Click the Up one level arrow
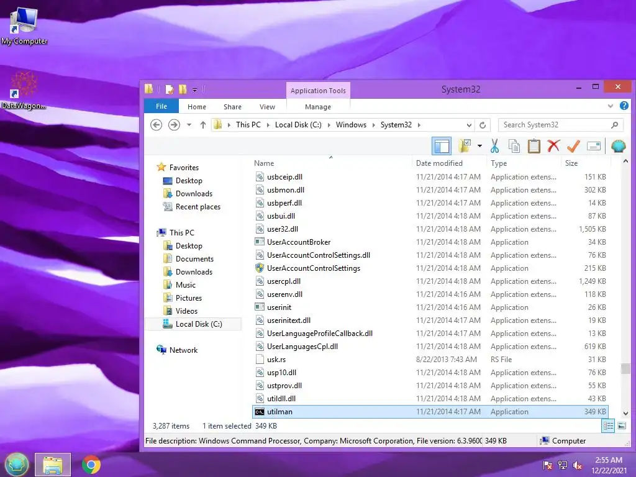The image size is (636, 477). click(203, 125)
